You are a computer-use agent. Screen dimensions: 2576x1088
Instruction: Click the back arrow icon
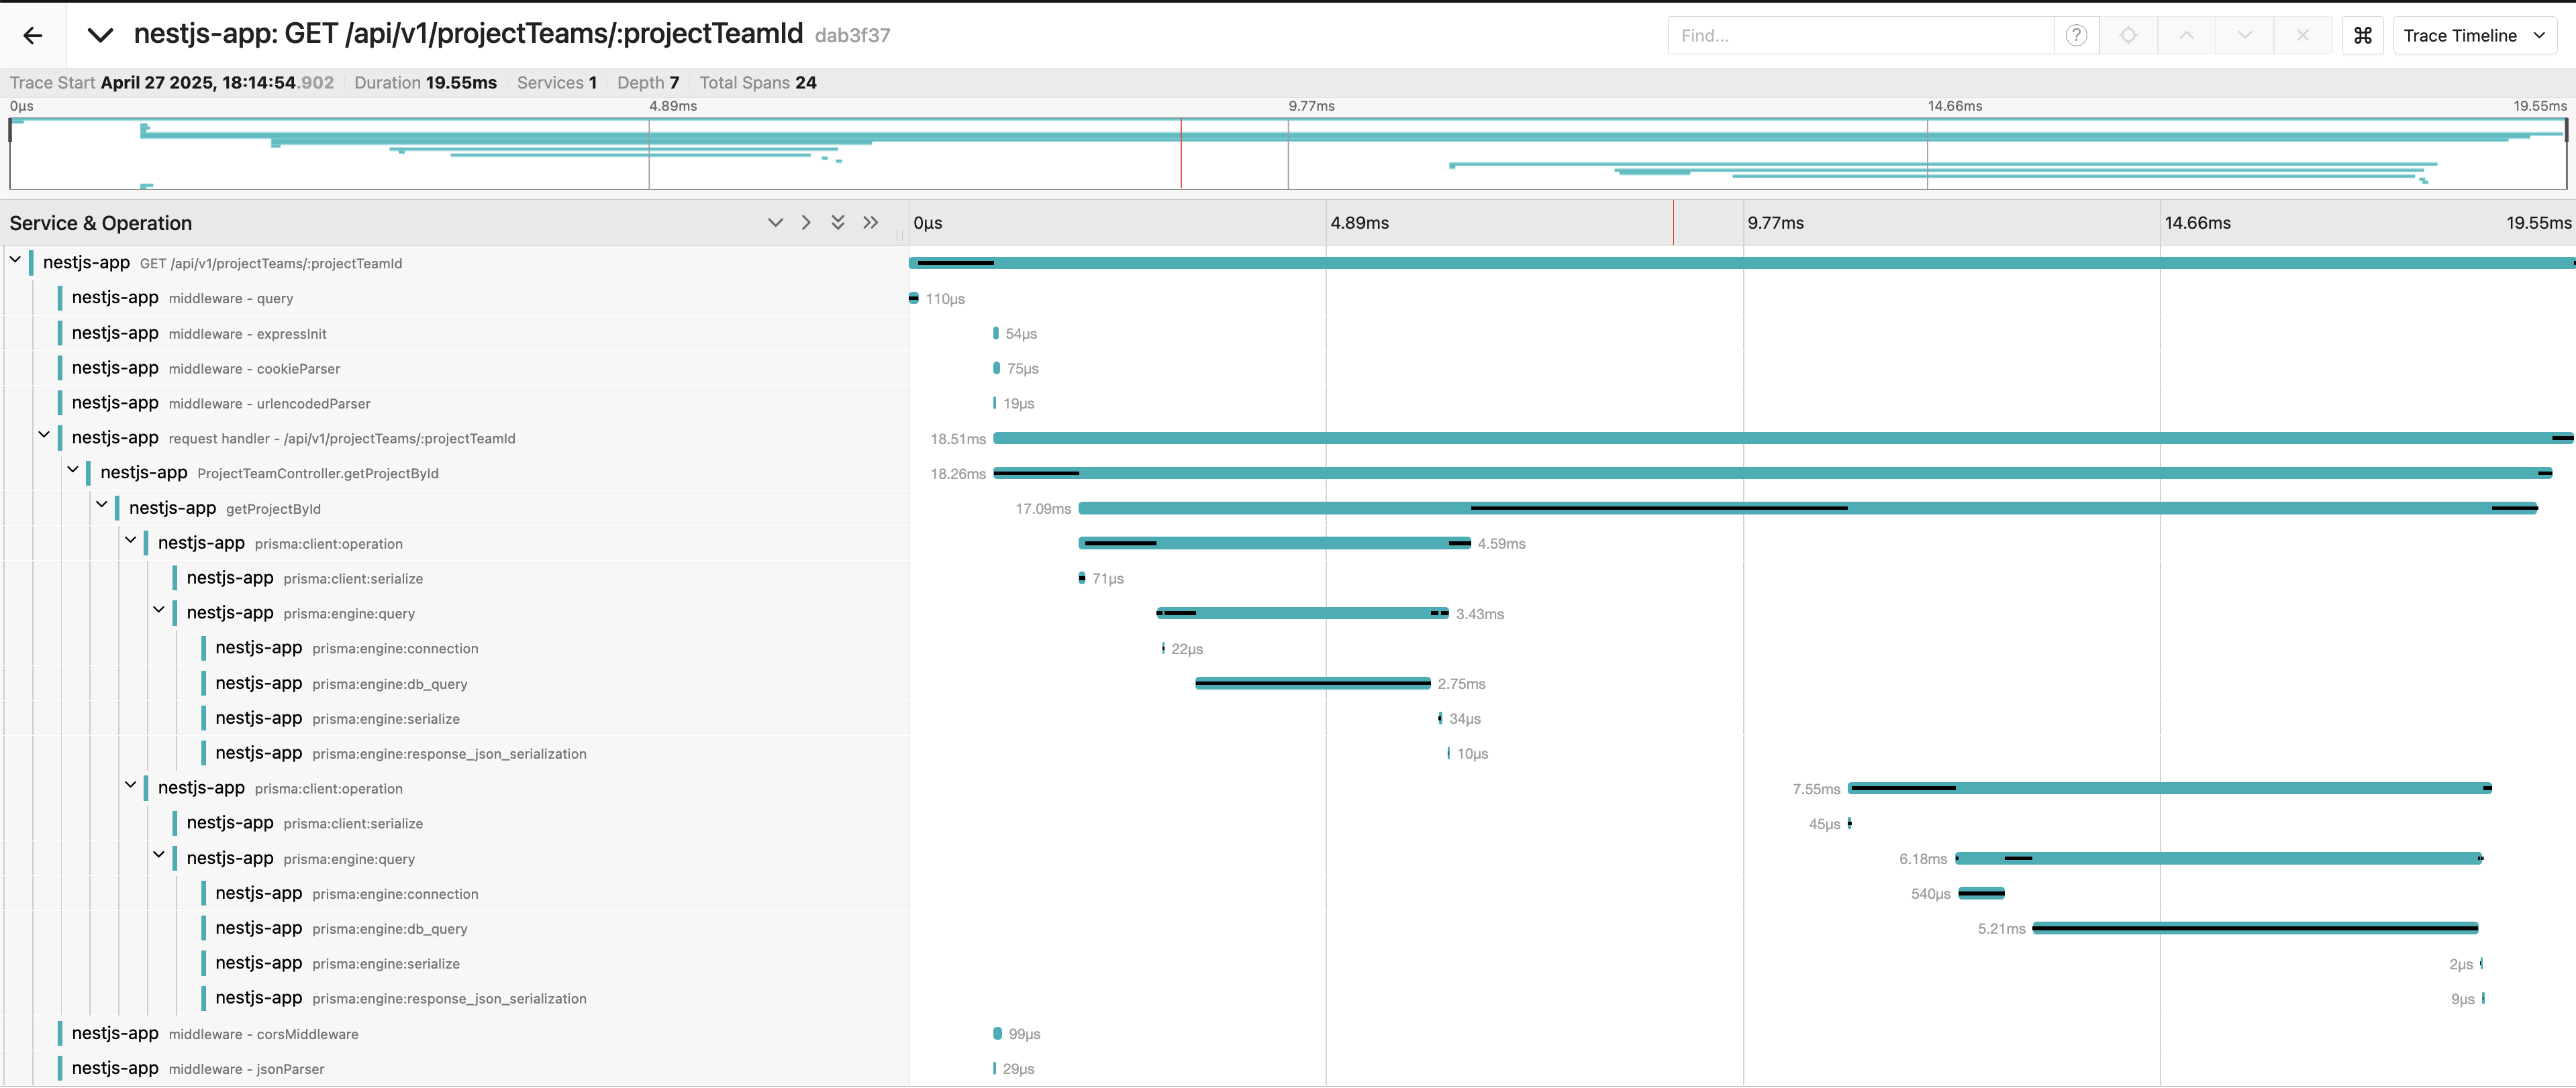coord(33,36)
